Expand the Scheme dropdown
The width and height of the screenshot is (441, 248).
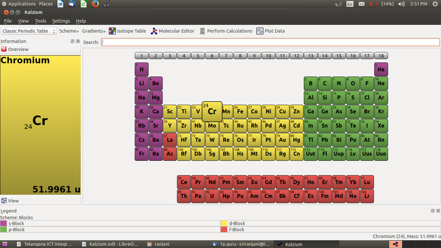pos(69,31)
